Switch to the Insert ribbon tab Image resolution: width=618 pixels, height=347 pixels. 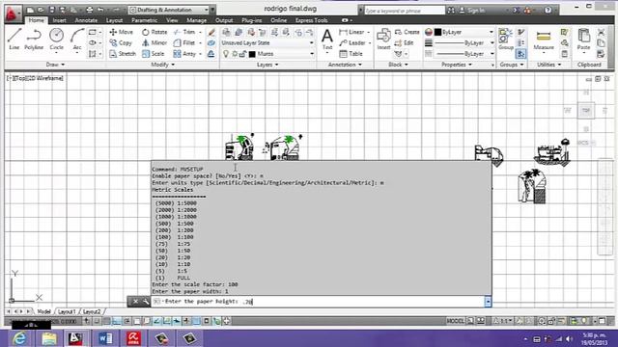[60, 20]
